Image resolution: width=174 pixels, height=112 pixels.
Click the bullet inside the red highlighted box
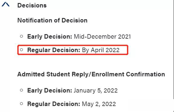pyautogui.click(x=21, y=50)
